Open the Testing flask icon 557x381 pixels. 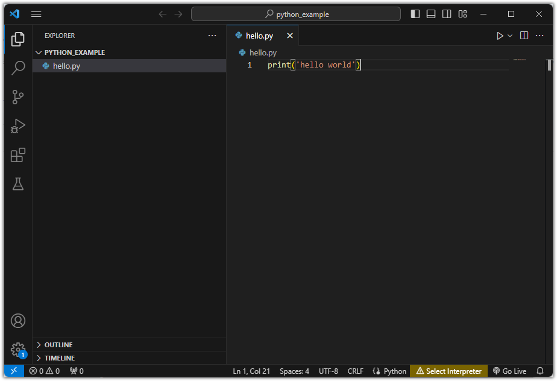(17, 184)
